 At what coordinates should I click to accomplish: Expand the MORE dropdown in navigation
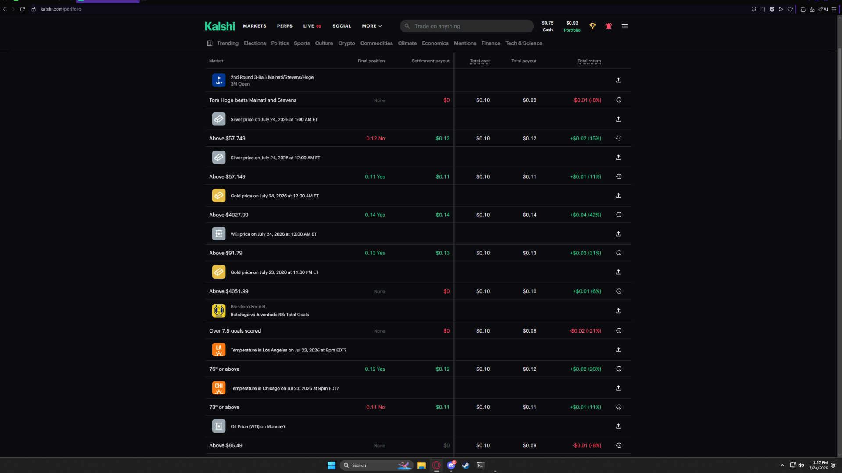372,26
